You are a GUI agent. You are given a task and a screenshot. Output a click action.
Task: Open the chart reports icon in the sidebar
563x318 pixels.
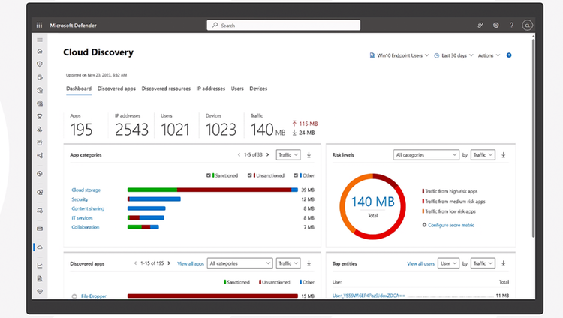[x=40, y=265]
